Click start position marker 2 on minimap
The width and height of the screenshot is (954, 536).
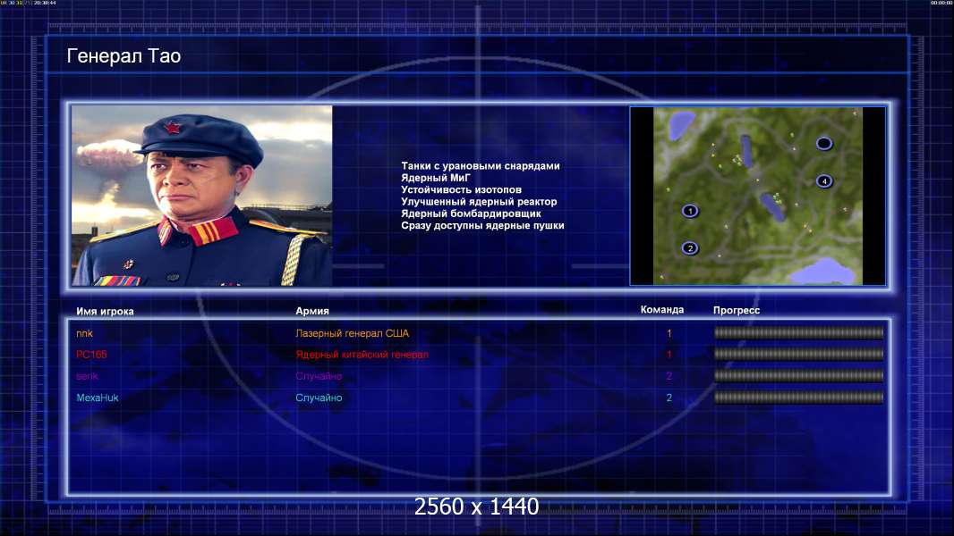(x=690, y=247)
